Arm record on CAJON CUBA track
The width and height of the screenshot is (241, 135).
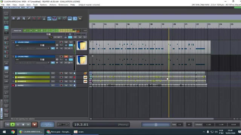pyautogui.click(x=61, y=42)
